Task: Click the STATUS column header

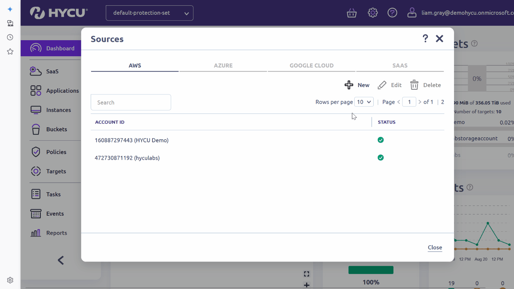Action: 387,122
